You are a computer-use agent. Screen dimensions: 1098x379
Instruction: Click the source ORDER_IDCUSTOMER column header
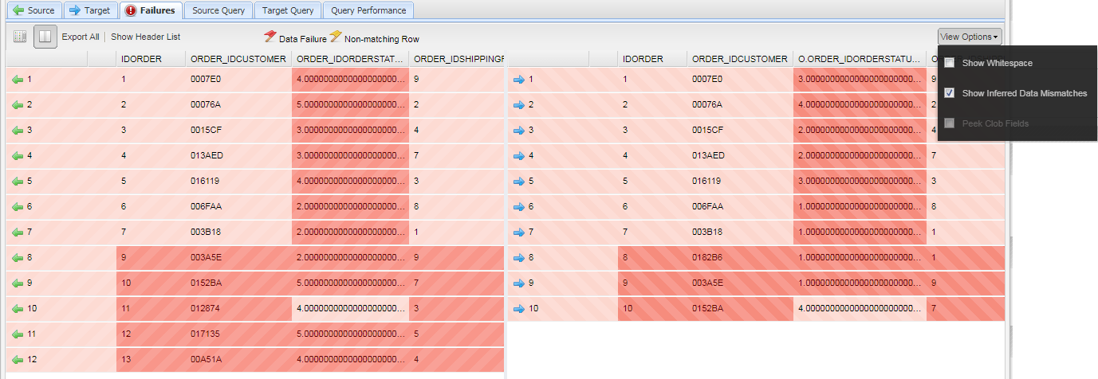[238, 59]
